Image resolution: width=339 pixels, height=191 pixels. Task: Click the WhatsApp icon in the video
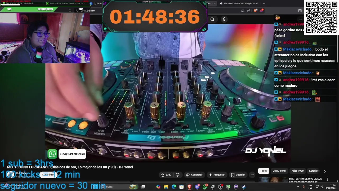pos(52,154)
